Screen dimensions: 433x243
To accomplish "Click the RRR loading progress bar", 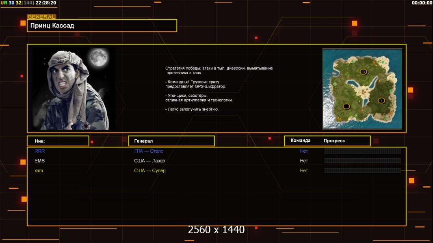I will (x=362, y=151).
